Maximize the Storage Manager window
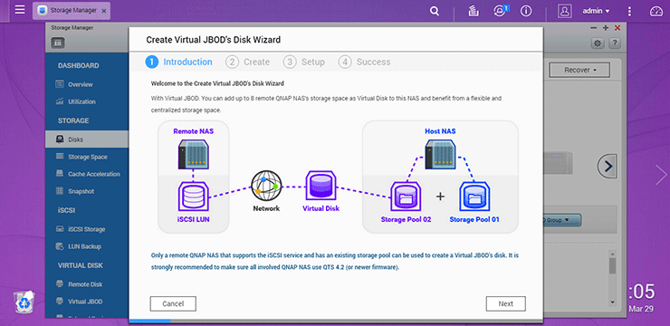The image size is (670, 326). (x=606, y=28)
